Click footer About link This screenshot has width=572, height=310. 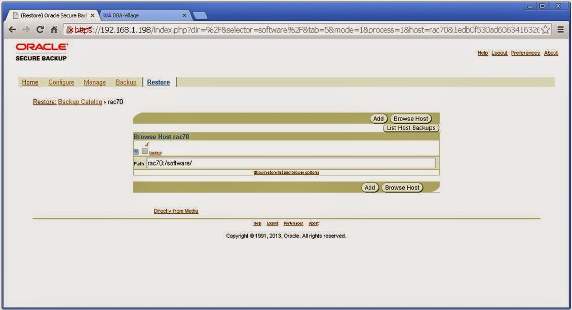point(314,223)
